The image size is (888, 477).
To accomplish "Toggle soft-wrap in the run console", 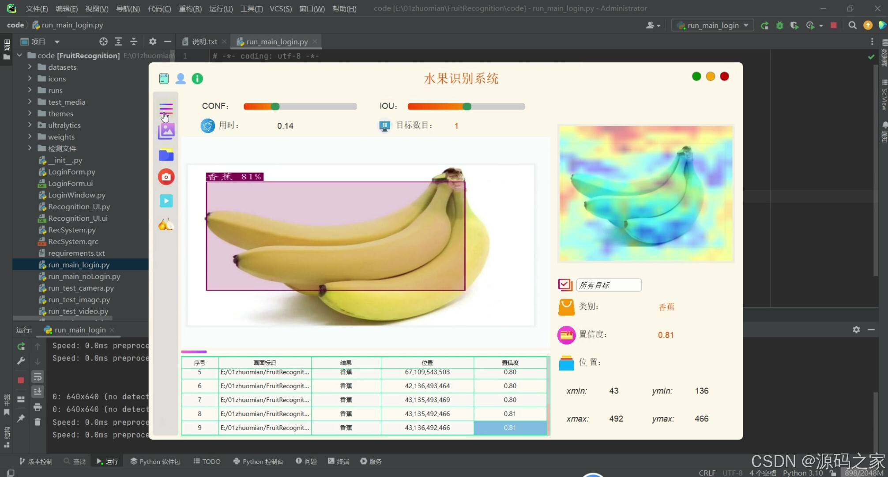I will pos(38,377).
